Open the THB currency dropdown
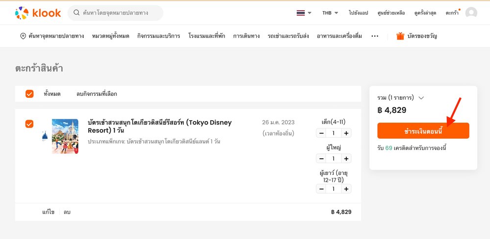The height and width of the screenshot is (239, 490). (x=330, y=13)
